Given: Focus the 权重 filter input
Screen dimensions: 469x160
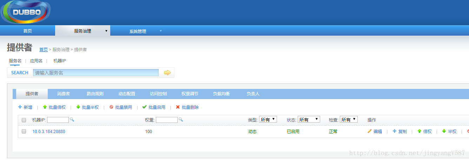Looking at the screenshot, I should (x=167, y=120).
